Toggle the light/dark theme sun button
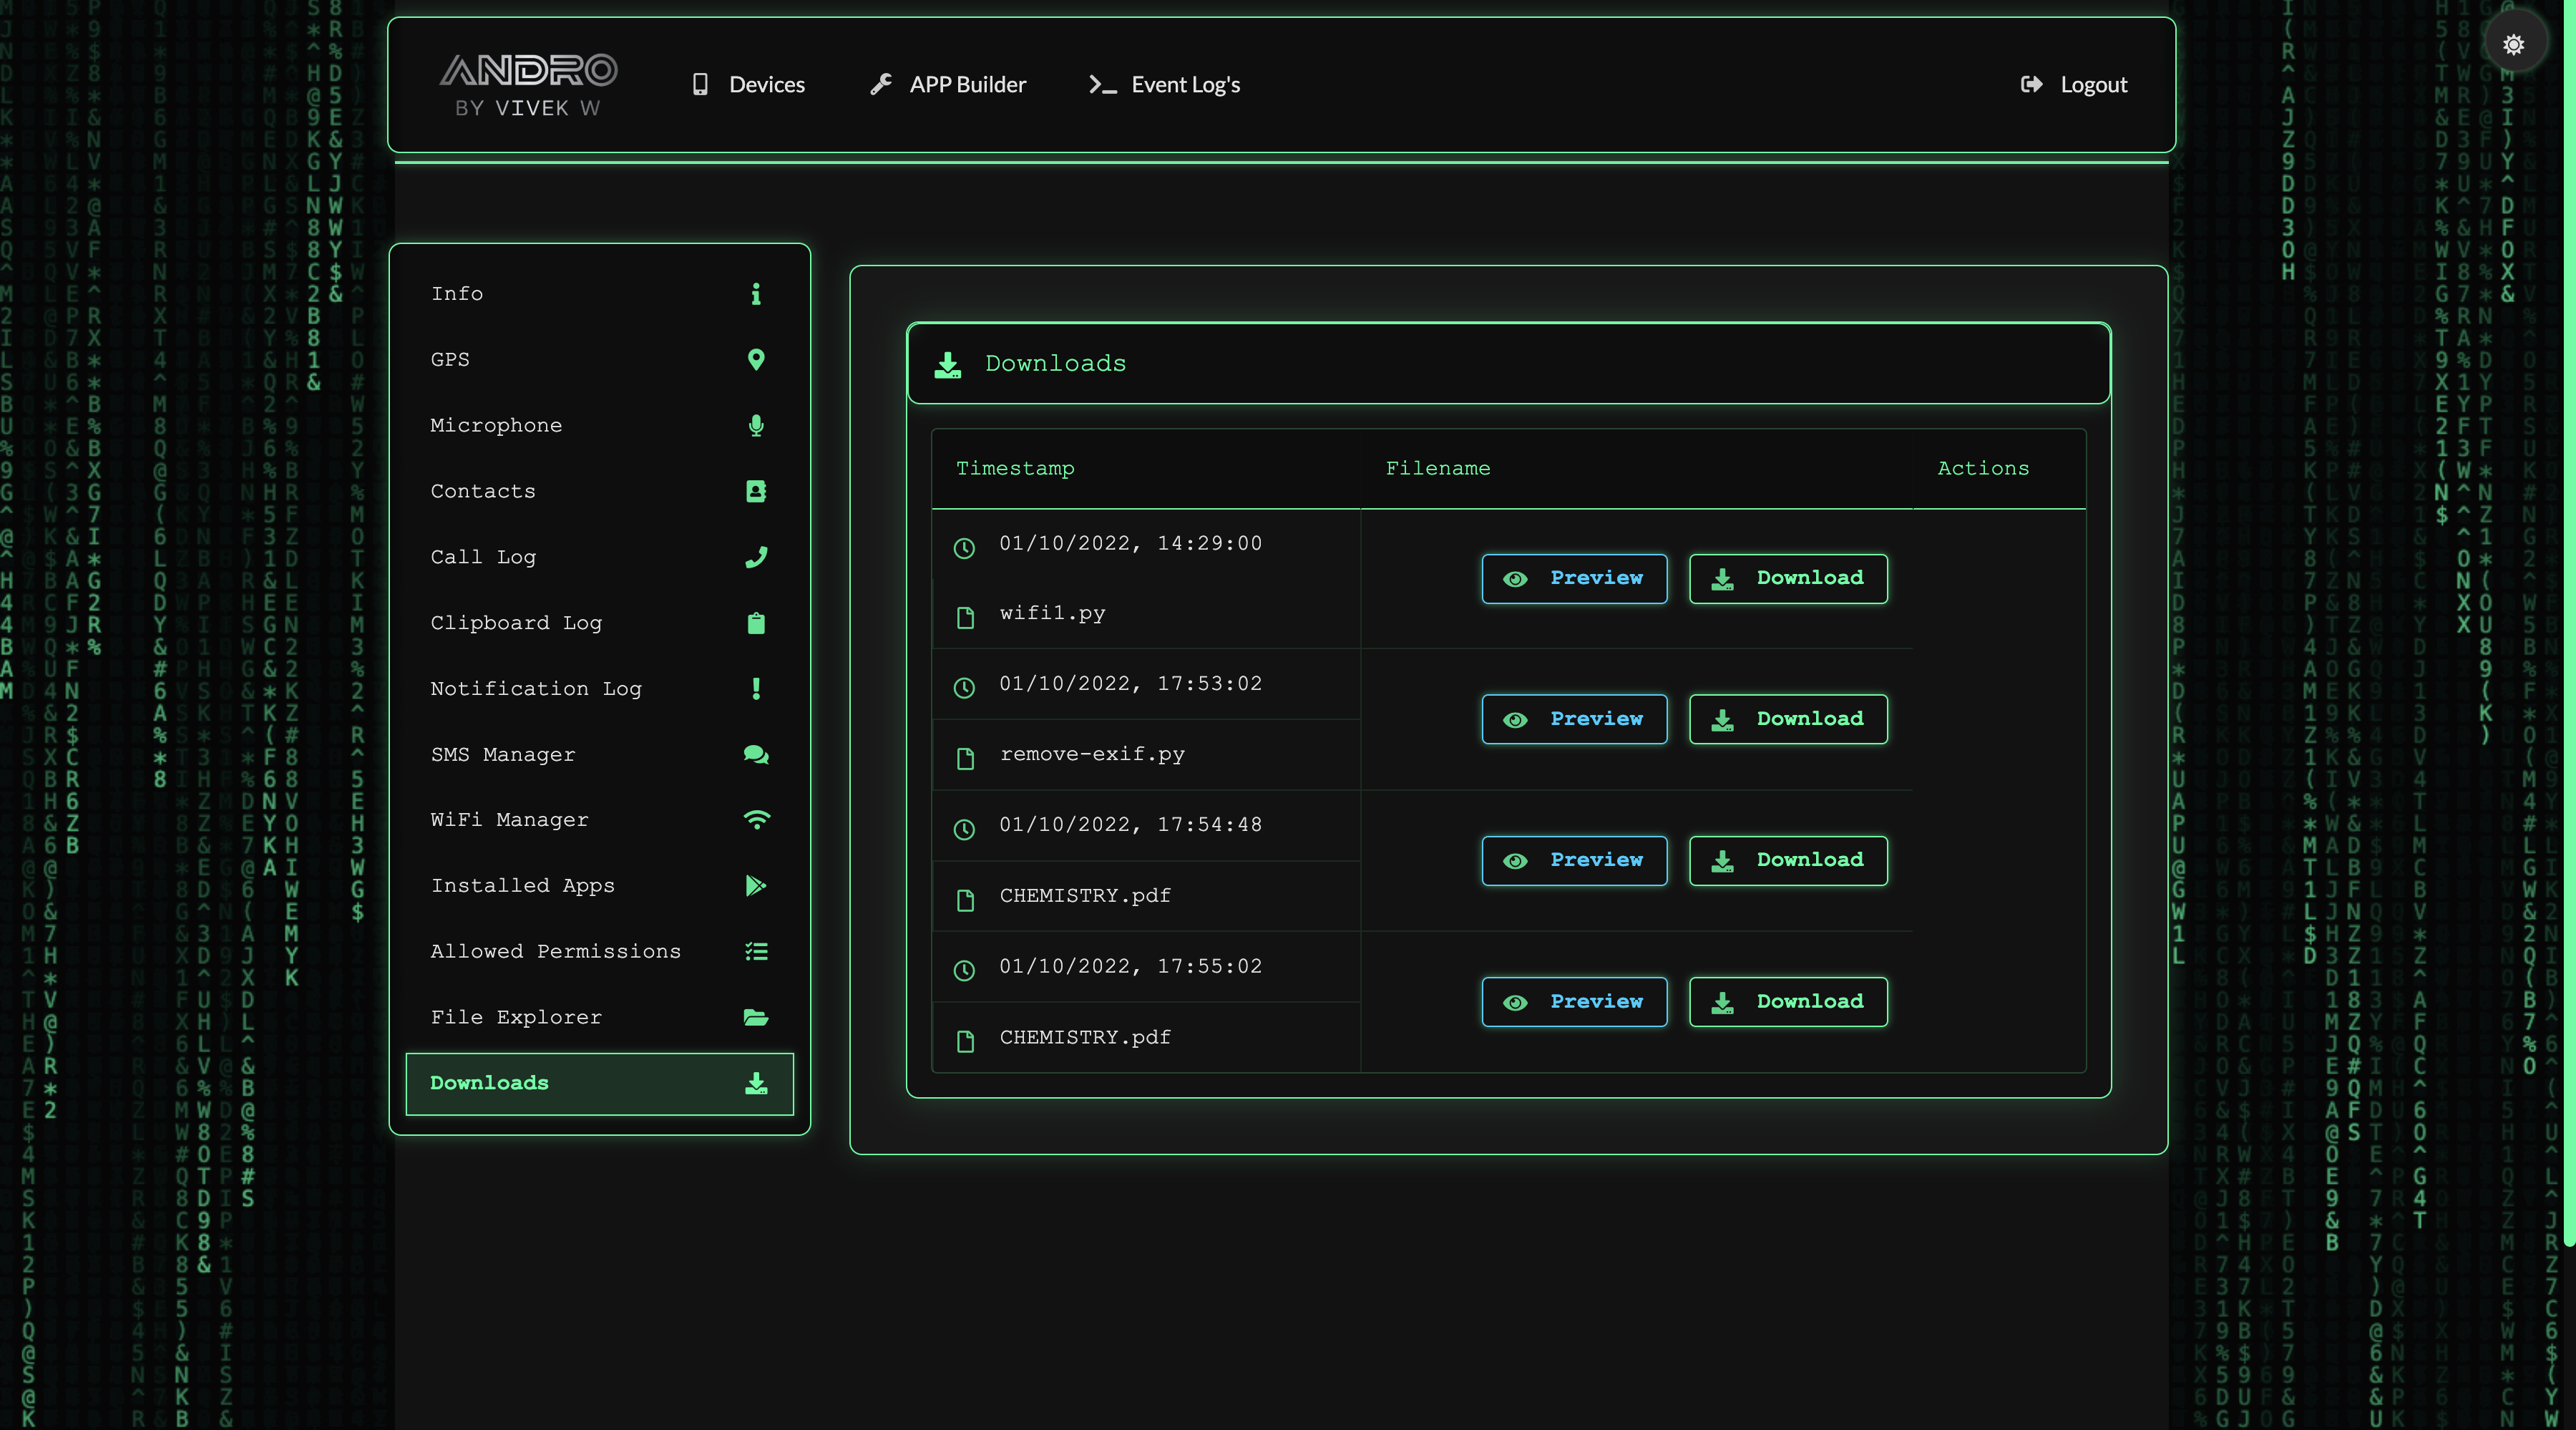 tap(2513, 44)
